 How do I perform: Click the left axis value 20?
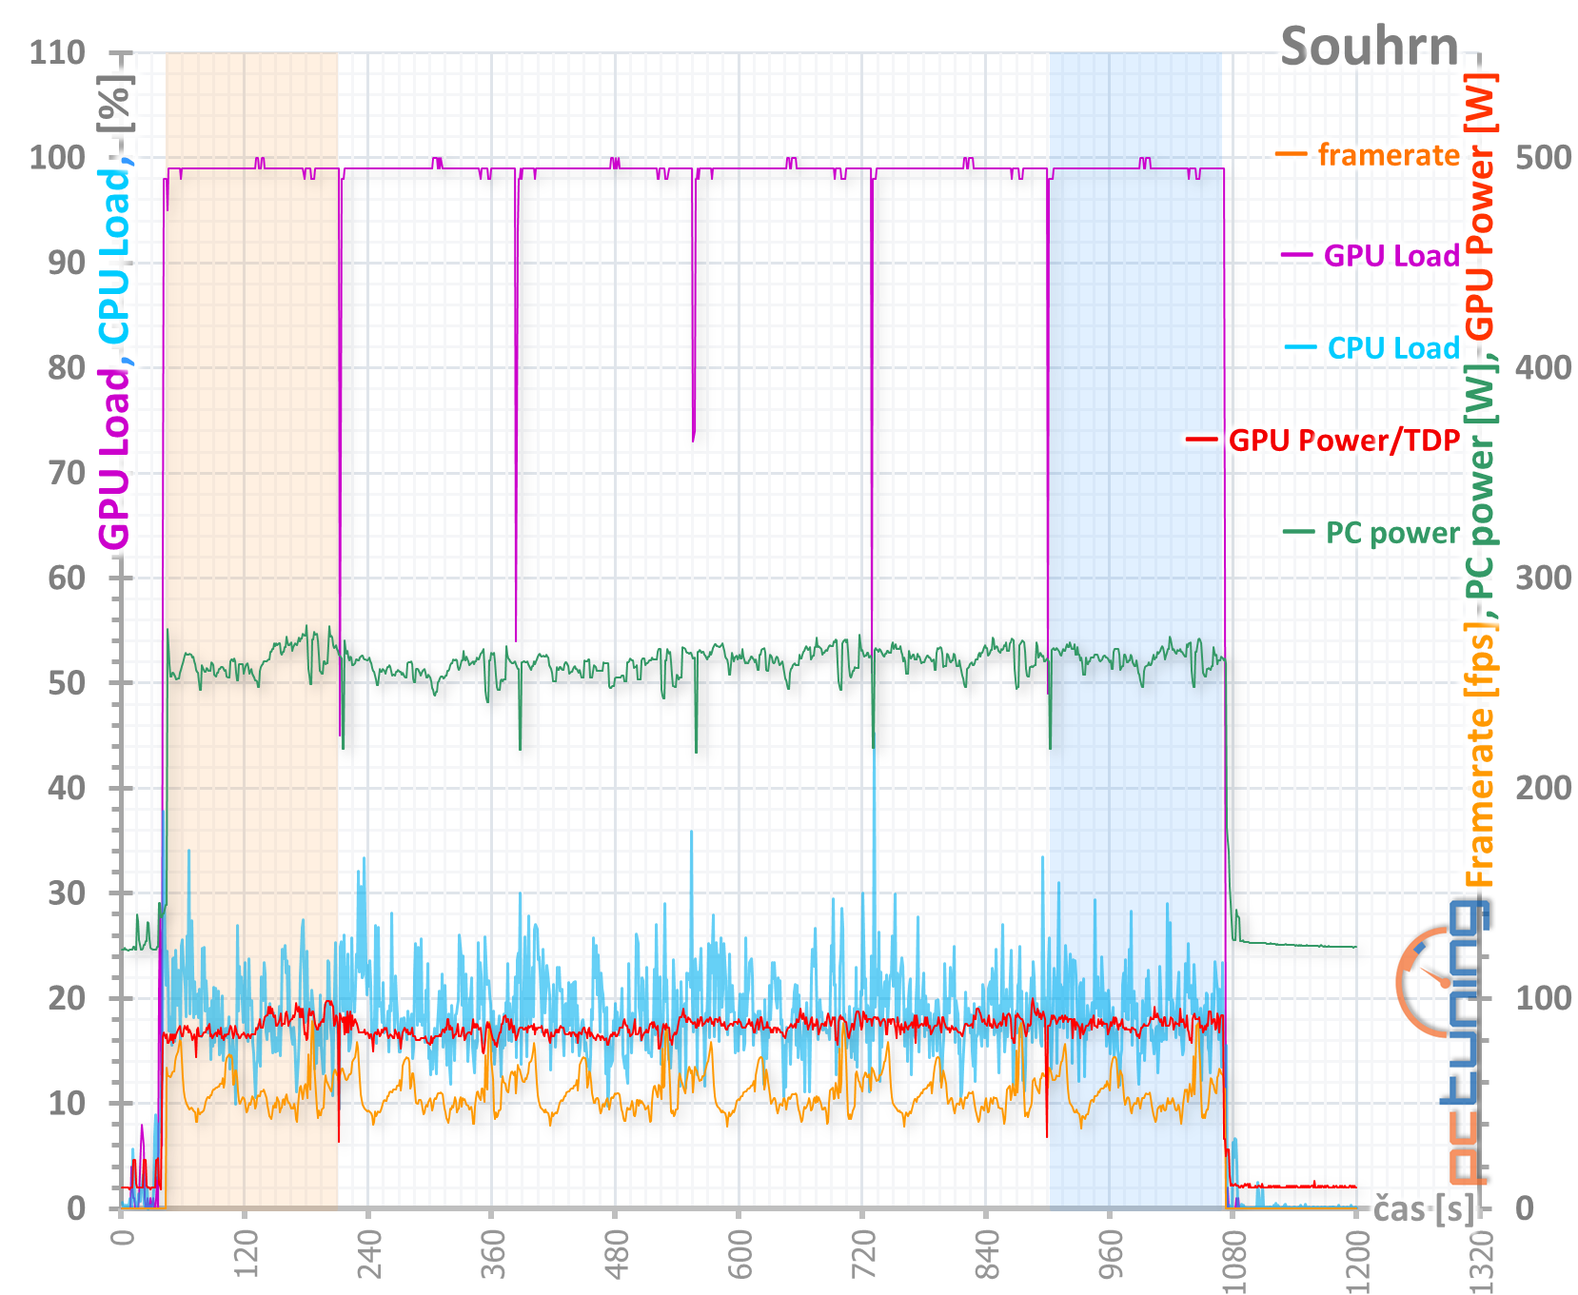click(67, 998)
